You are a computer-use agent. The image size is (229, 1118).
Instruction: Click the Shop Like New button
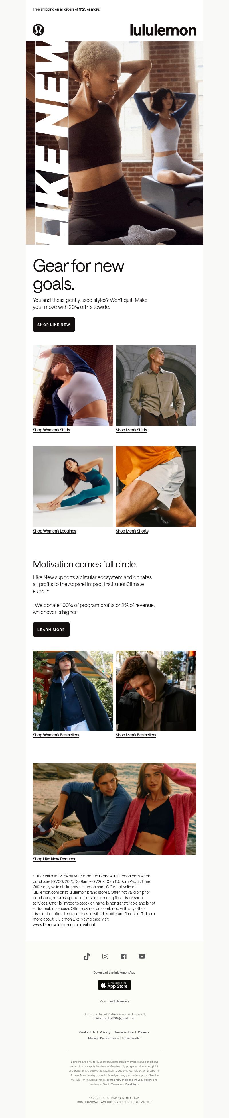tap(54, 325)
